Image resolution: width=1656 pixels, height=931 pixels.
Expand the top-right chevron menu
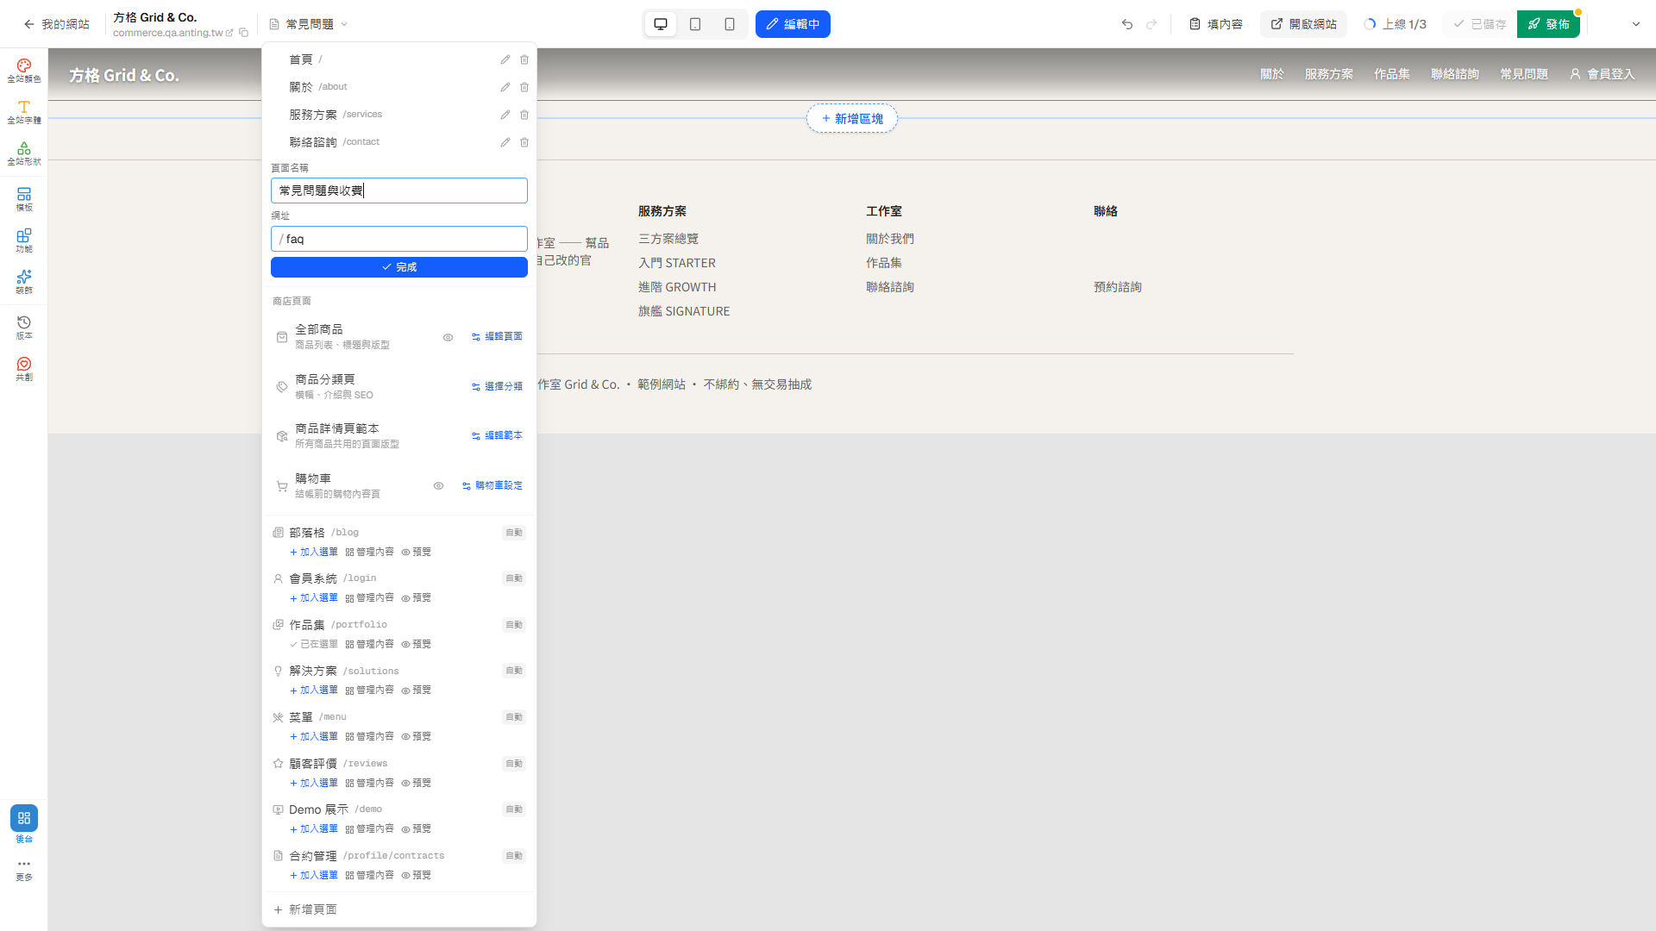point(1635,24)
